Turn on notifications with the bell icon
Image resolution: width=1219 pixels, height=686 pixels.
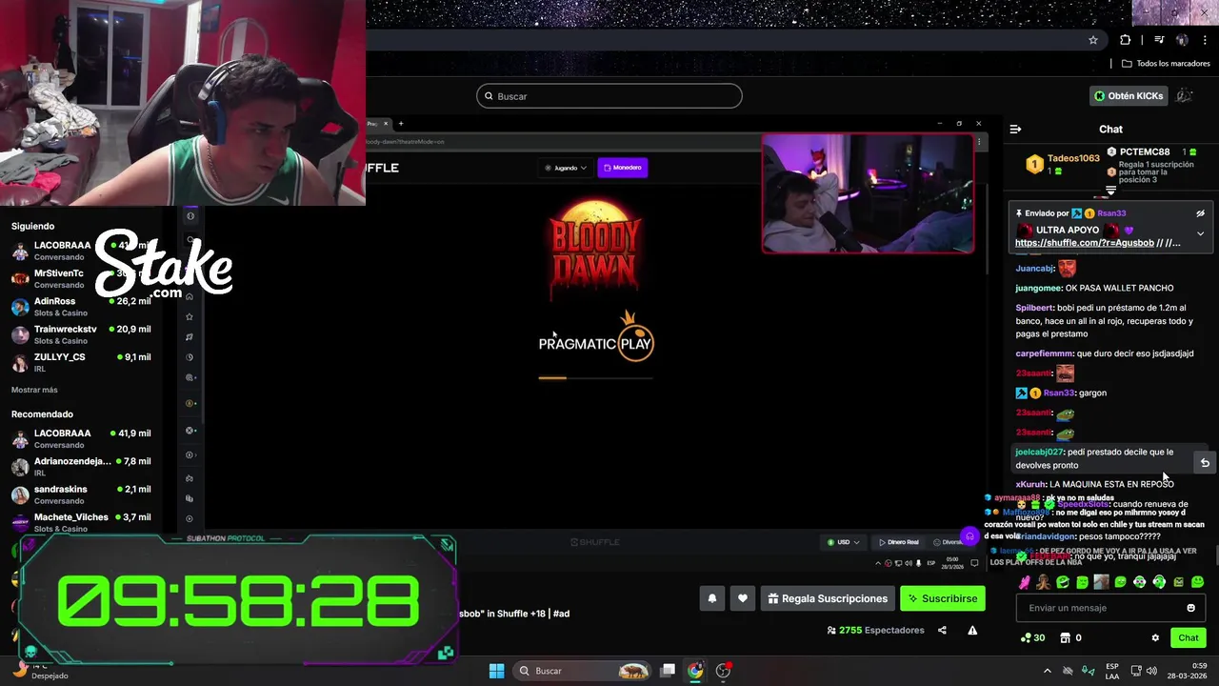pos(712,598)
